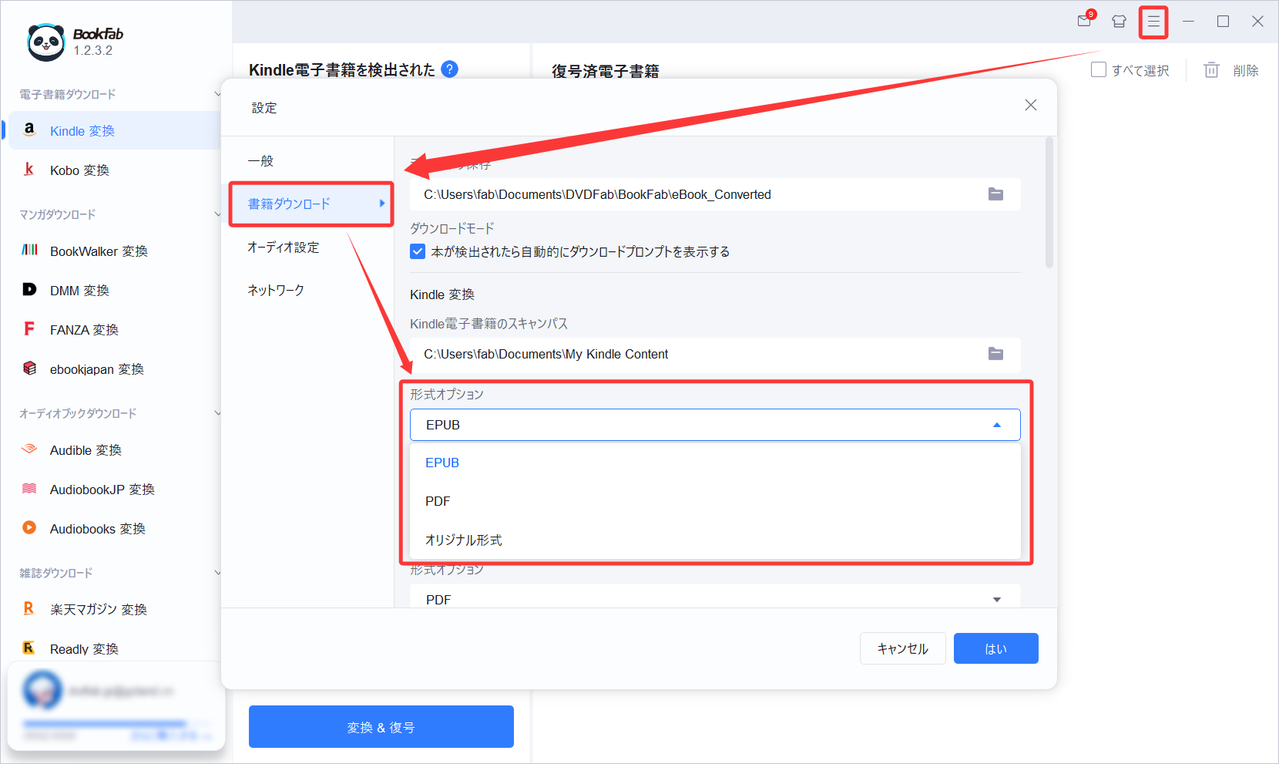Choose オリジナル形式 from format list
Screen dimensions: 1279x764
point(715,540)
